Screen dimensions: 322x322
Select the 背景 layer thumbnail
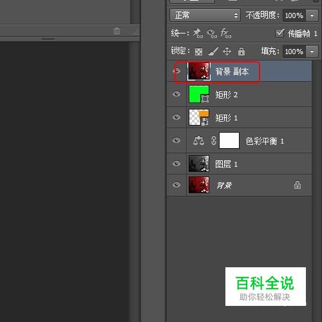pyautogui.click(x=199, y=185)
